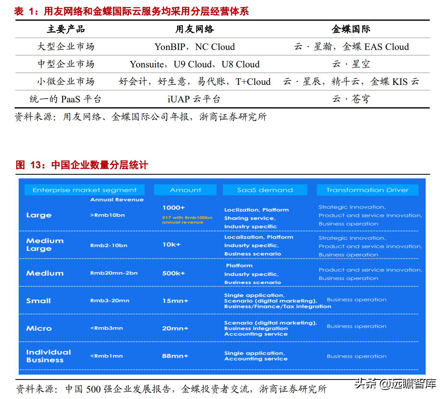Click the '云·苍穹' cell
Screen dimensions: 446x399
pos(351,99)
